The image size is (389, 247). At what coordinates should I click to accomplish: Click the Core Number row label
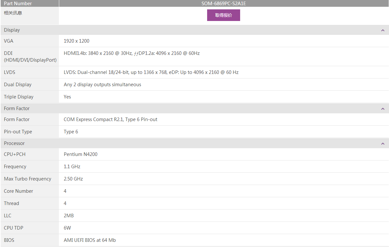(x=18, y=191)
